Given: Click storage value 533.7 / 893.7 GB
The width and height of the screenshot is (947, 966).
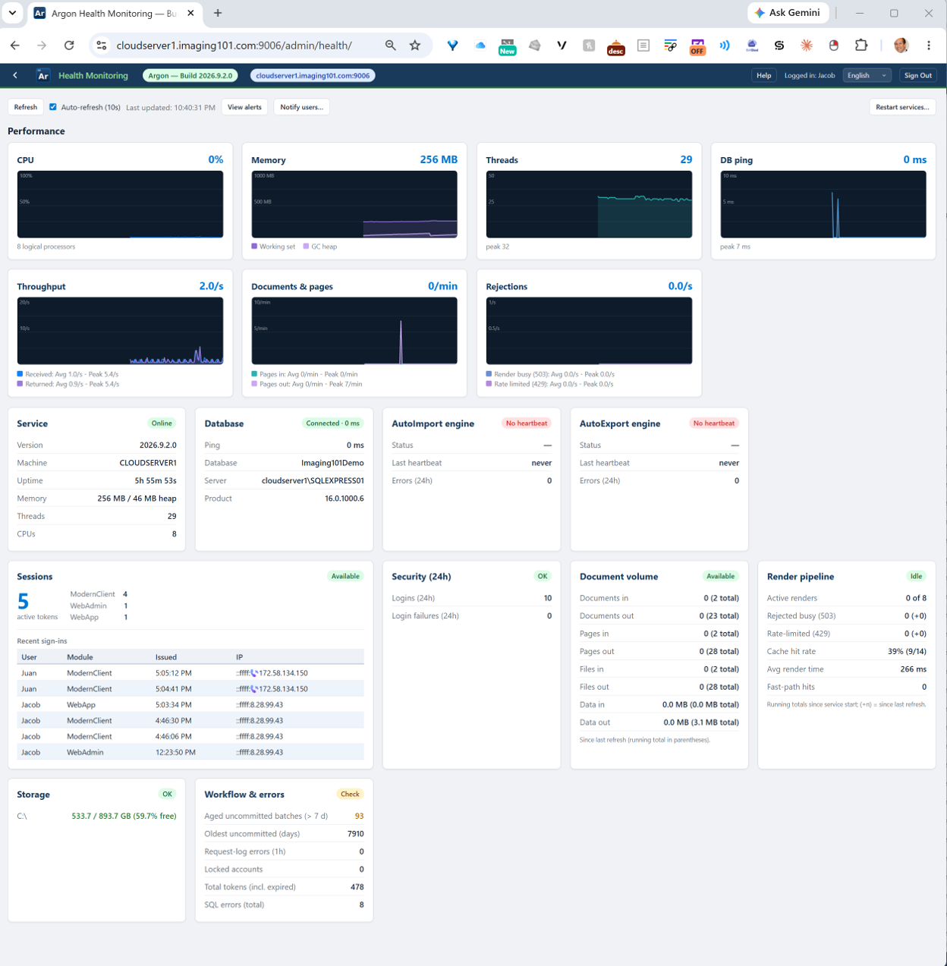Looking at the screenshot, I should (124, 816).
